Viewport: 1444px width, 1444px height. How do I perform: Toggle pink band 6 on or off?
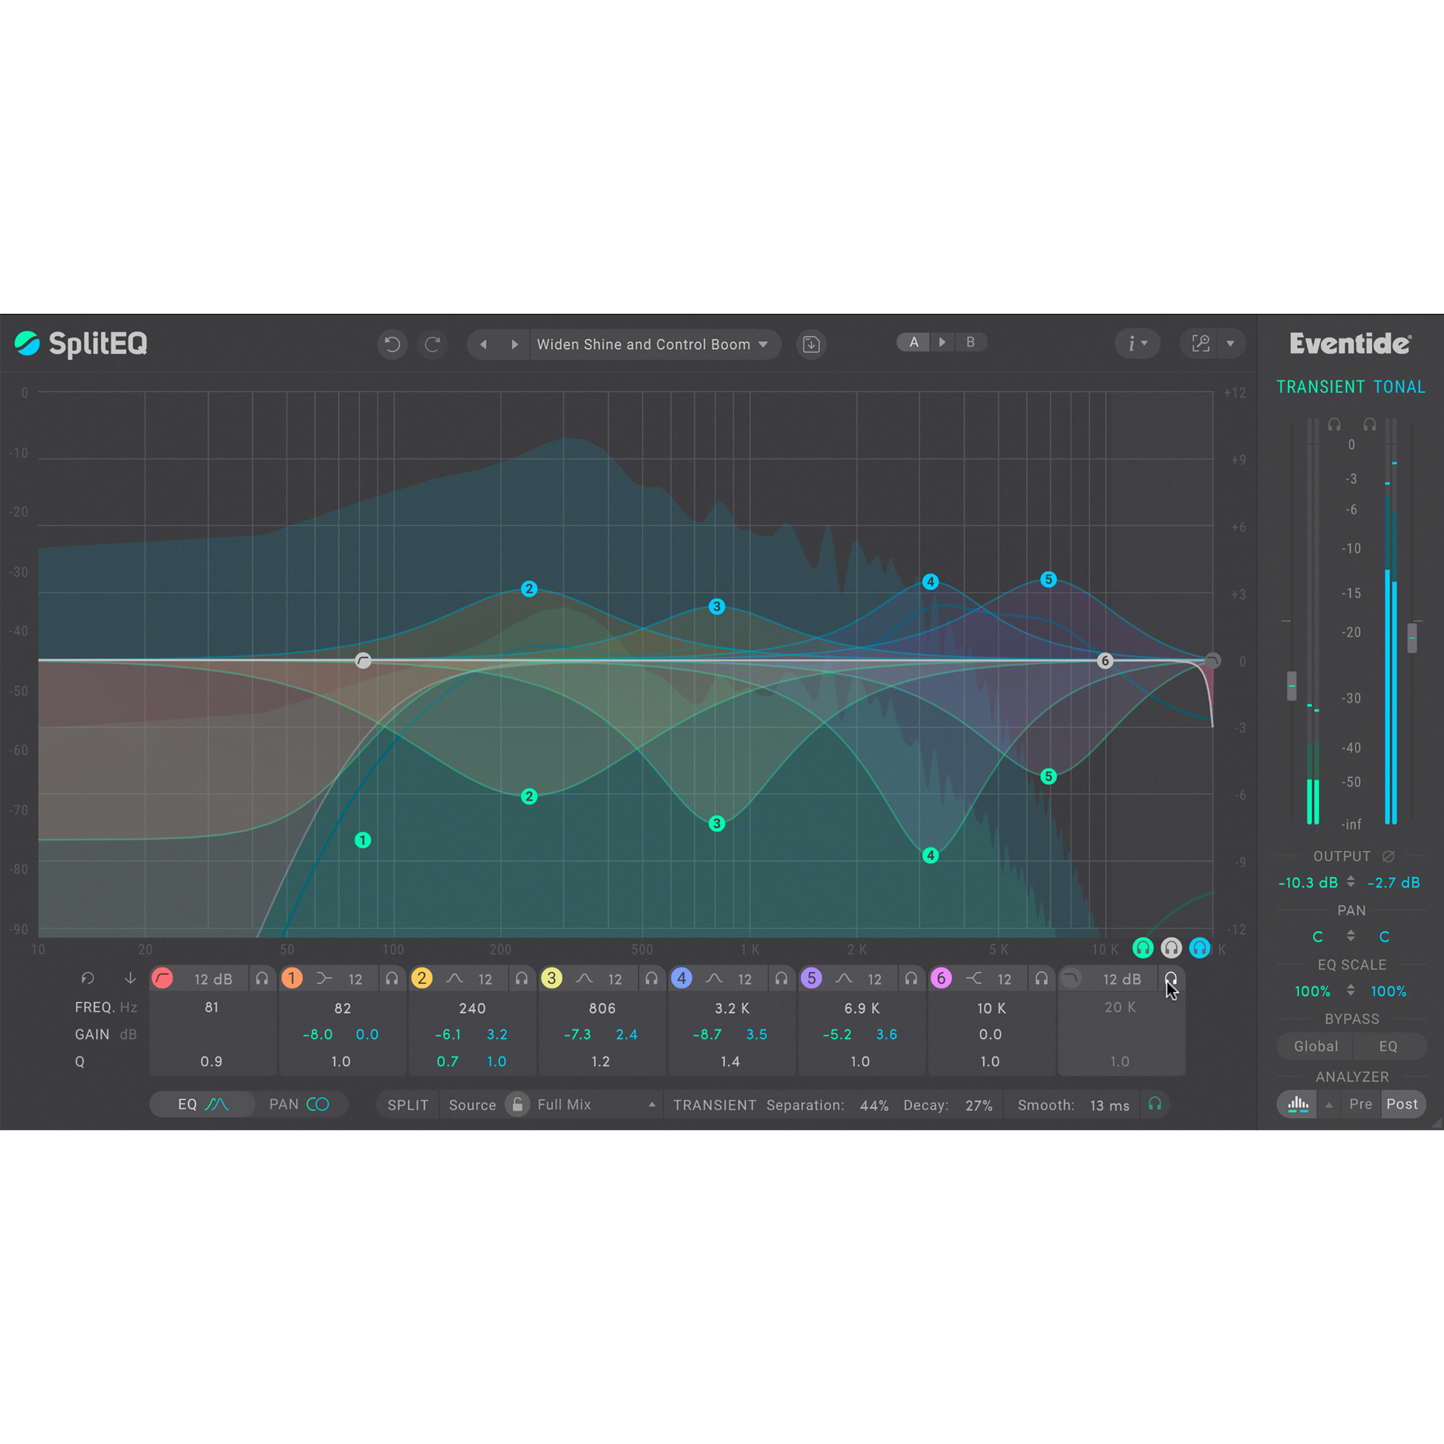tap(941, 978)
